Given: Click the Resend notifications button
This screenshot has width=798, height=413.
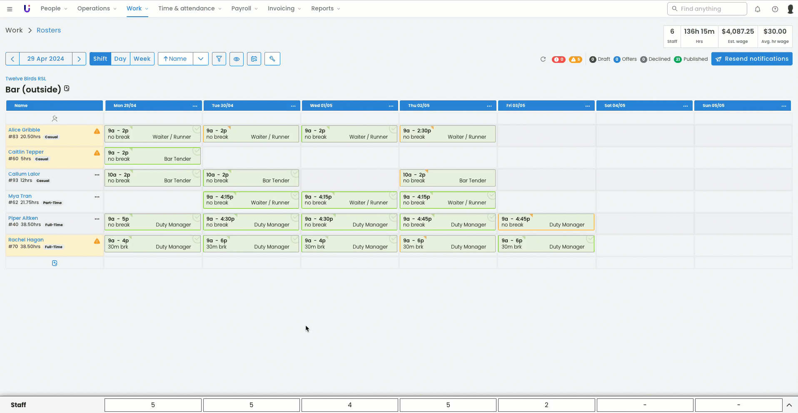Looking at the screenshot, I should coord(752,59).
